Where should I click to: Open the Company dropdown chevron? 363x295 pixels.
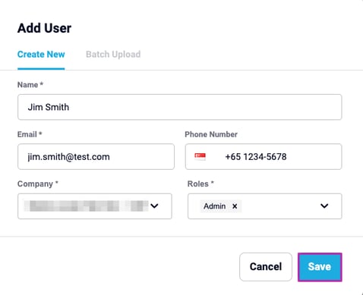(154, 206)
